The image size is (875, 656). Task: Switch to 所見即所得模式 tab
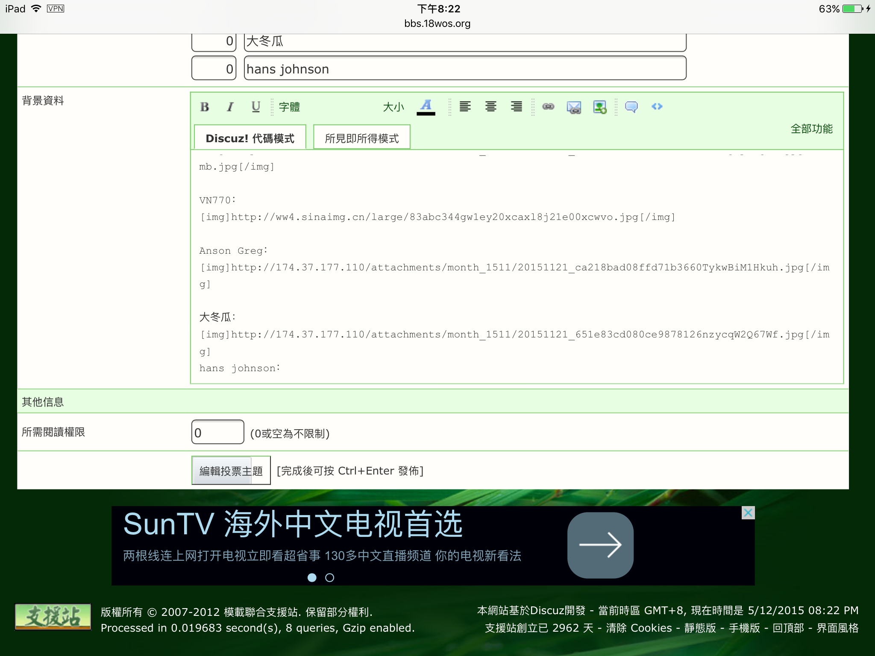(362, 138)
